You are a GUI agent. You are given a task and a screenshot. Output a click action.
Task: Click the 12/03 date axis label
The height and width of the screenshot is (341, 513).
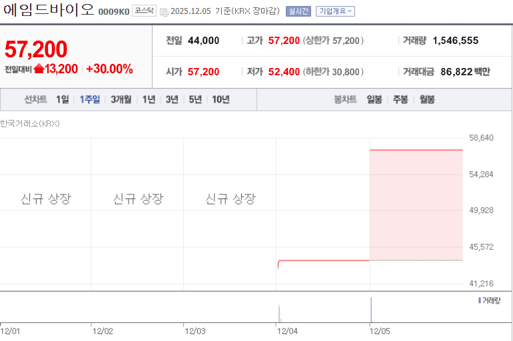(195, 331)
